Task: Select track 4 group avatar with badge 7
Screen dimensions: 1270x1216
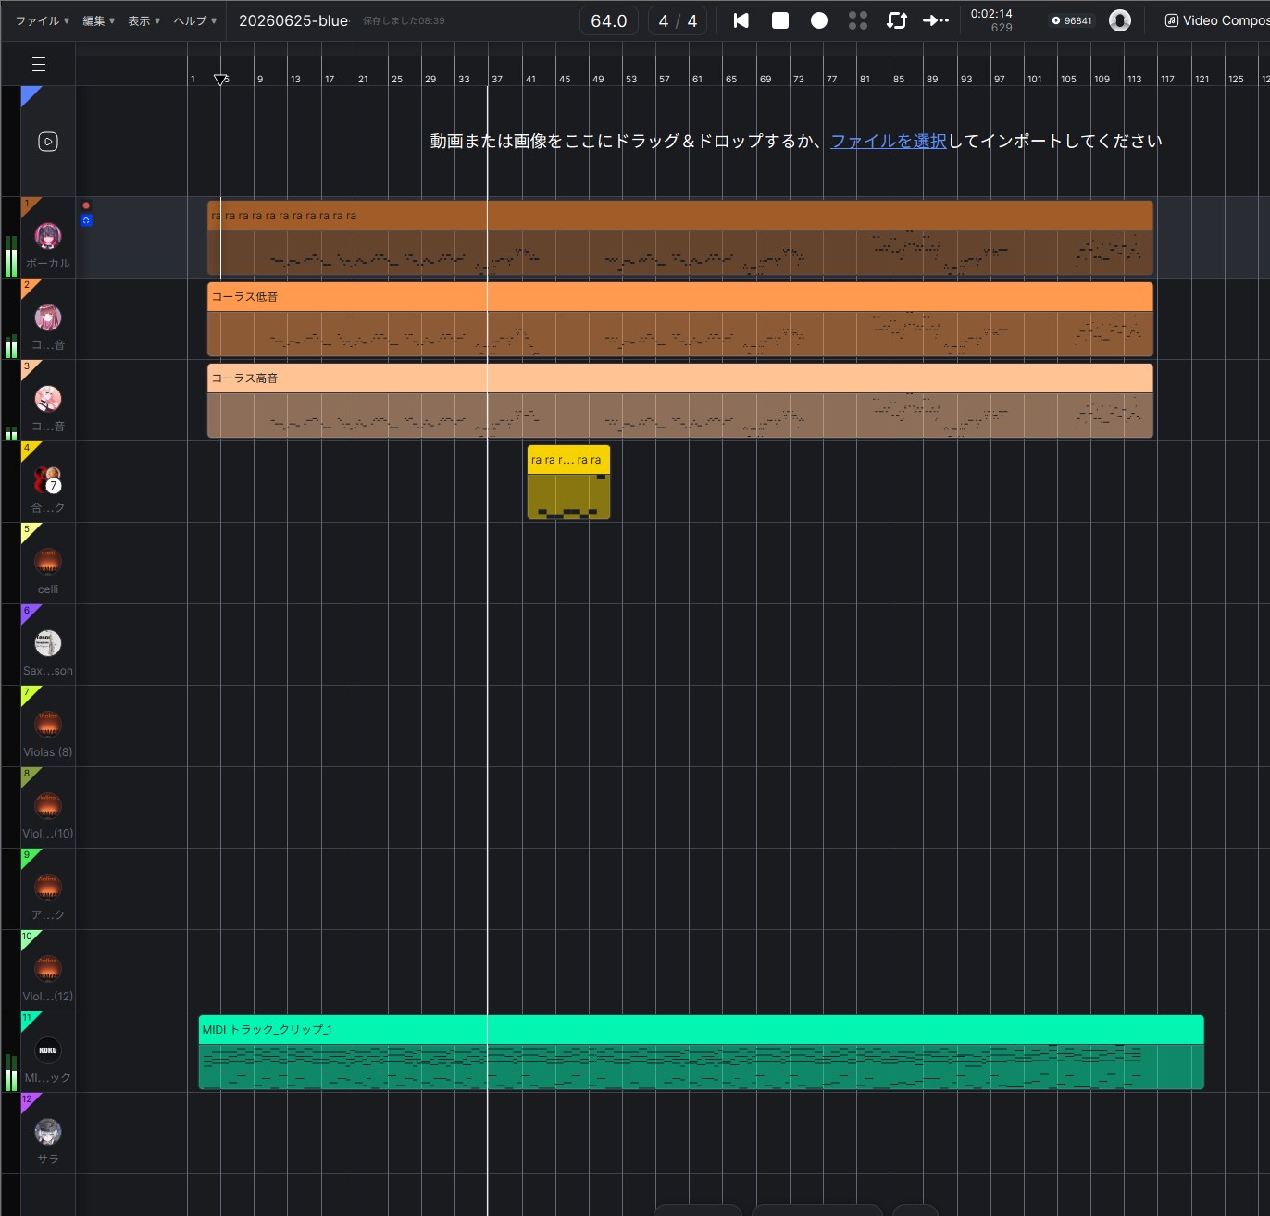Action: pyautogui.click(x=48, y=480)
